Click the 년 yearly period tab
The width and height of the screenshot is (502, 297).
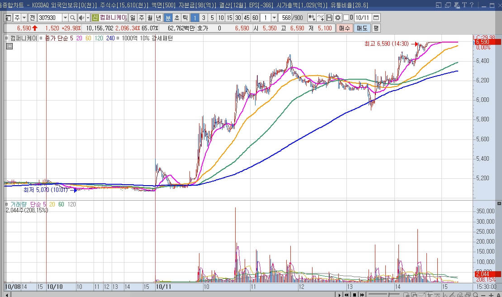click(x=158, y=18)
